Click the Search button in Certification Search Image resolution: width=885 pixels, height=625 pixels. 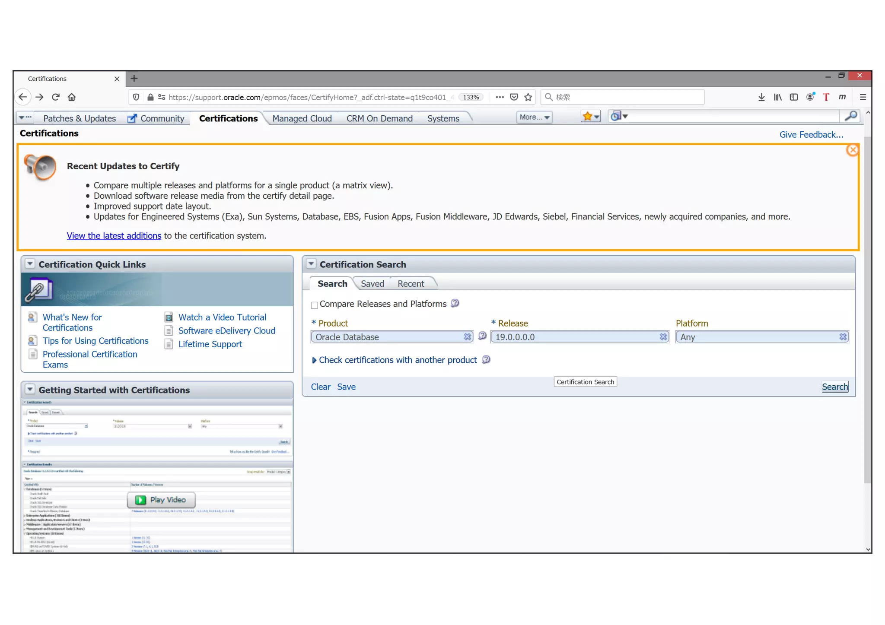coord(835,387)
